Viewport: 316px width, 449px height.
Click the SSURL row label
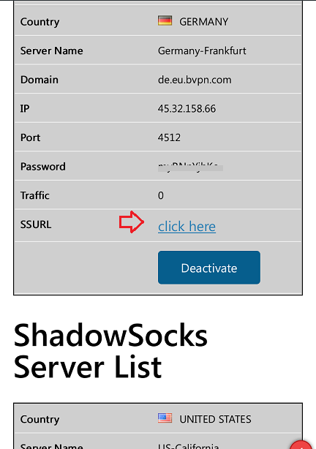coord(36,224)
